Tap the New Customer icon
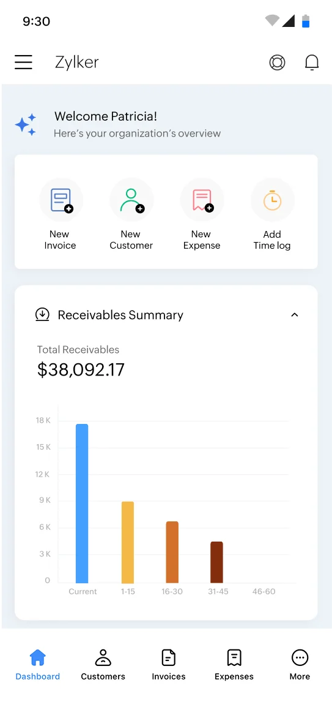The image size is (332, 718). (x=131, y=200)
